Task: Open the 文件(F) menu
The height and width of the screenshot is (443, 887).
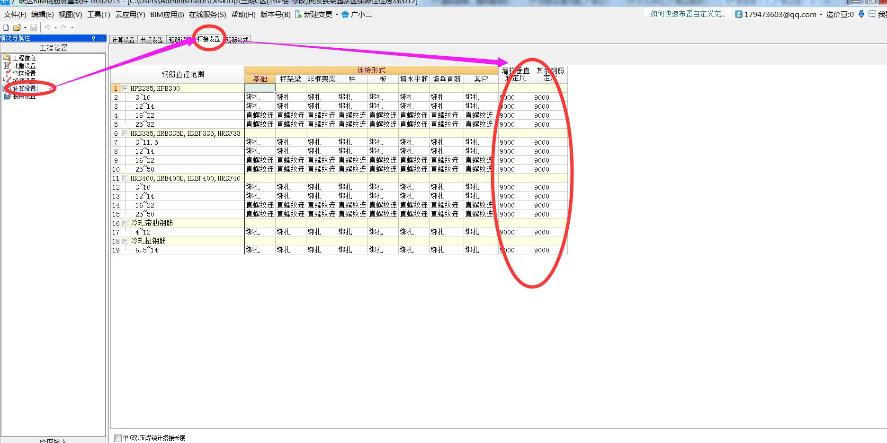Action: (x=15, y=15)
